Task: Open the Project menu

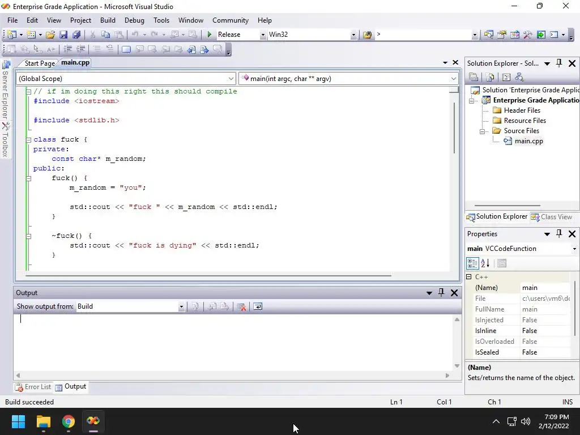Action: (x=80, y=20)
